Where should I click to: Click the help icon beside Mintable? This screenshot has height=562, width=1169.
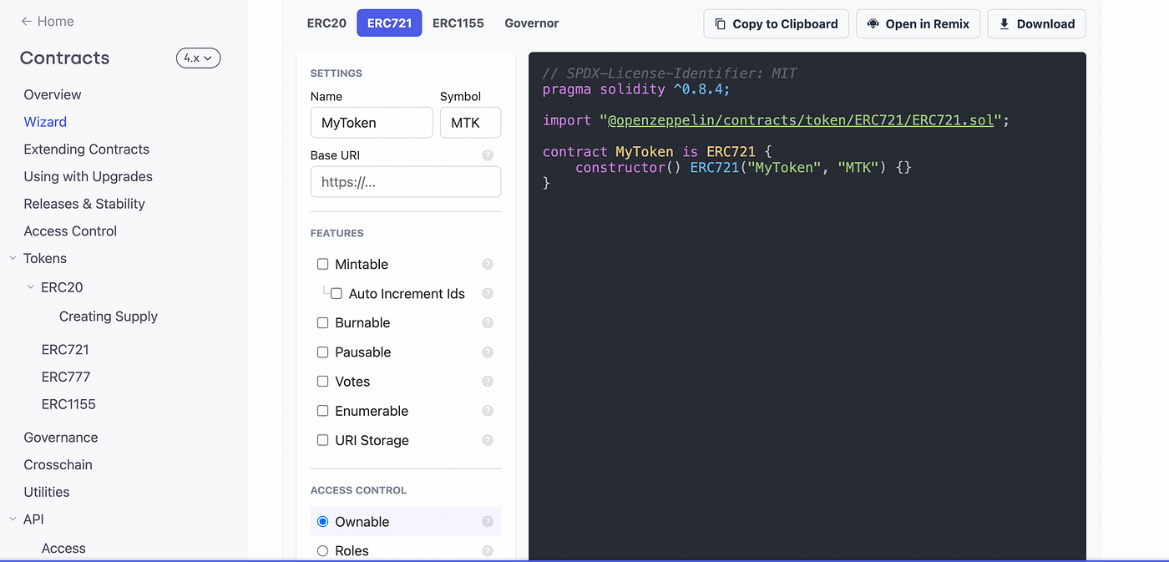[x=488, y=264]
